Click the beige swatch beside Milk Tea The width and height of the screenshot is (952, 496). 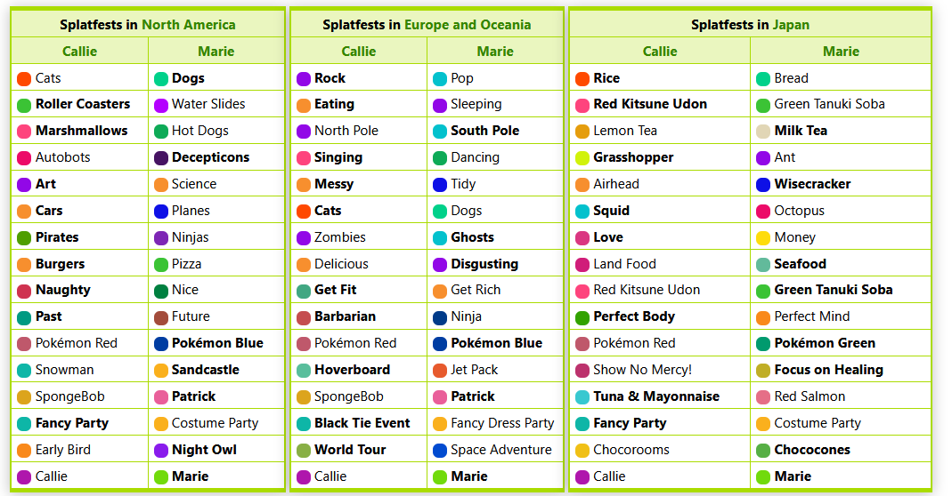763,132
